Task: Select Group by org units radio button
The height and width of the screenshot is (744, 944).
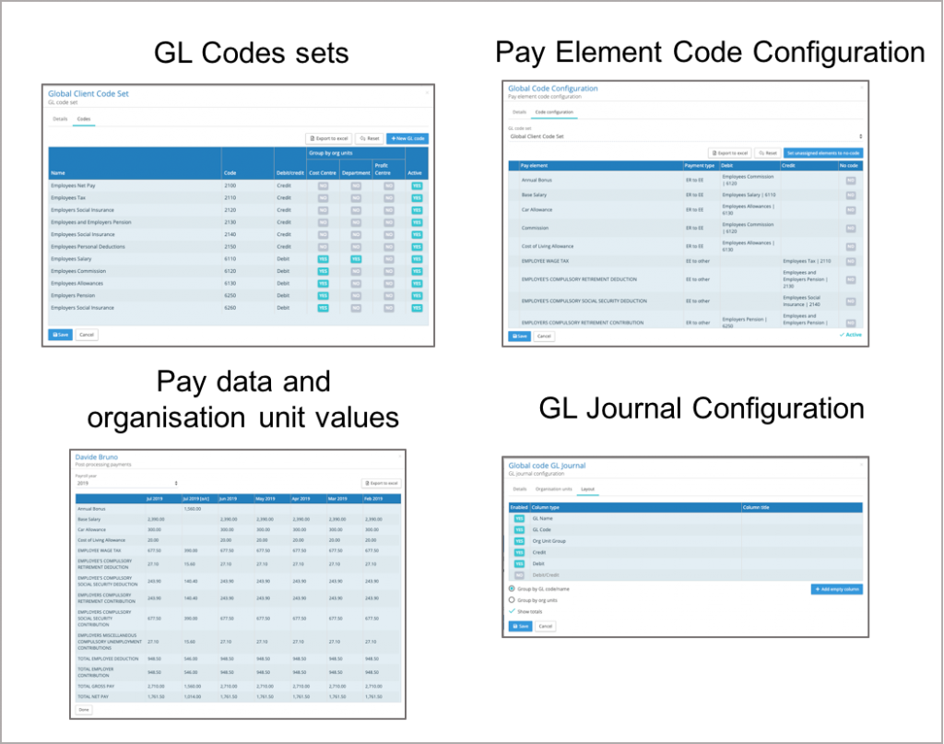Action: (x=513, y=599)
